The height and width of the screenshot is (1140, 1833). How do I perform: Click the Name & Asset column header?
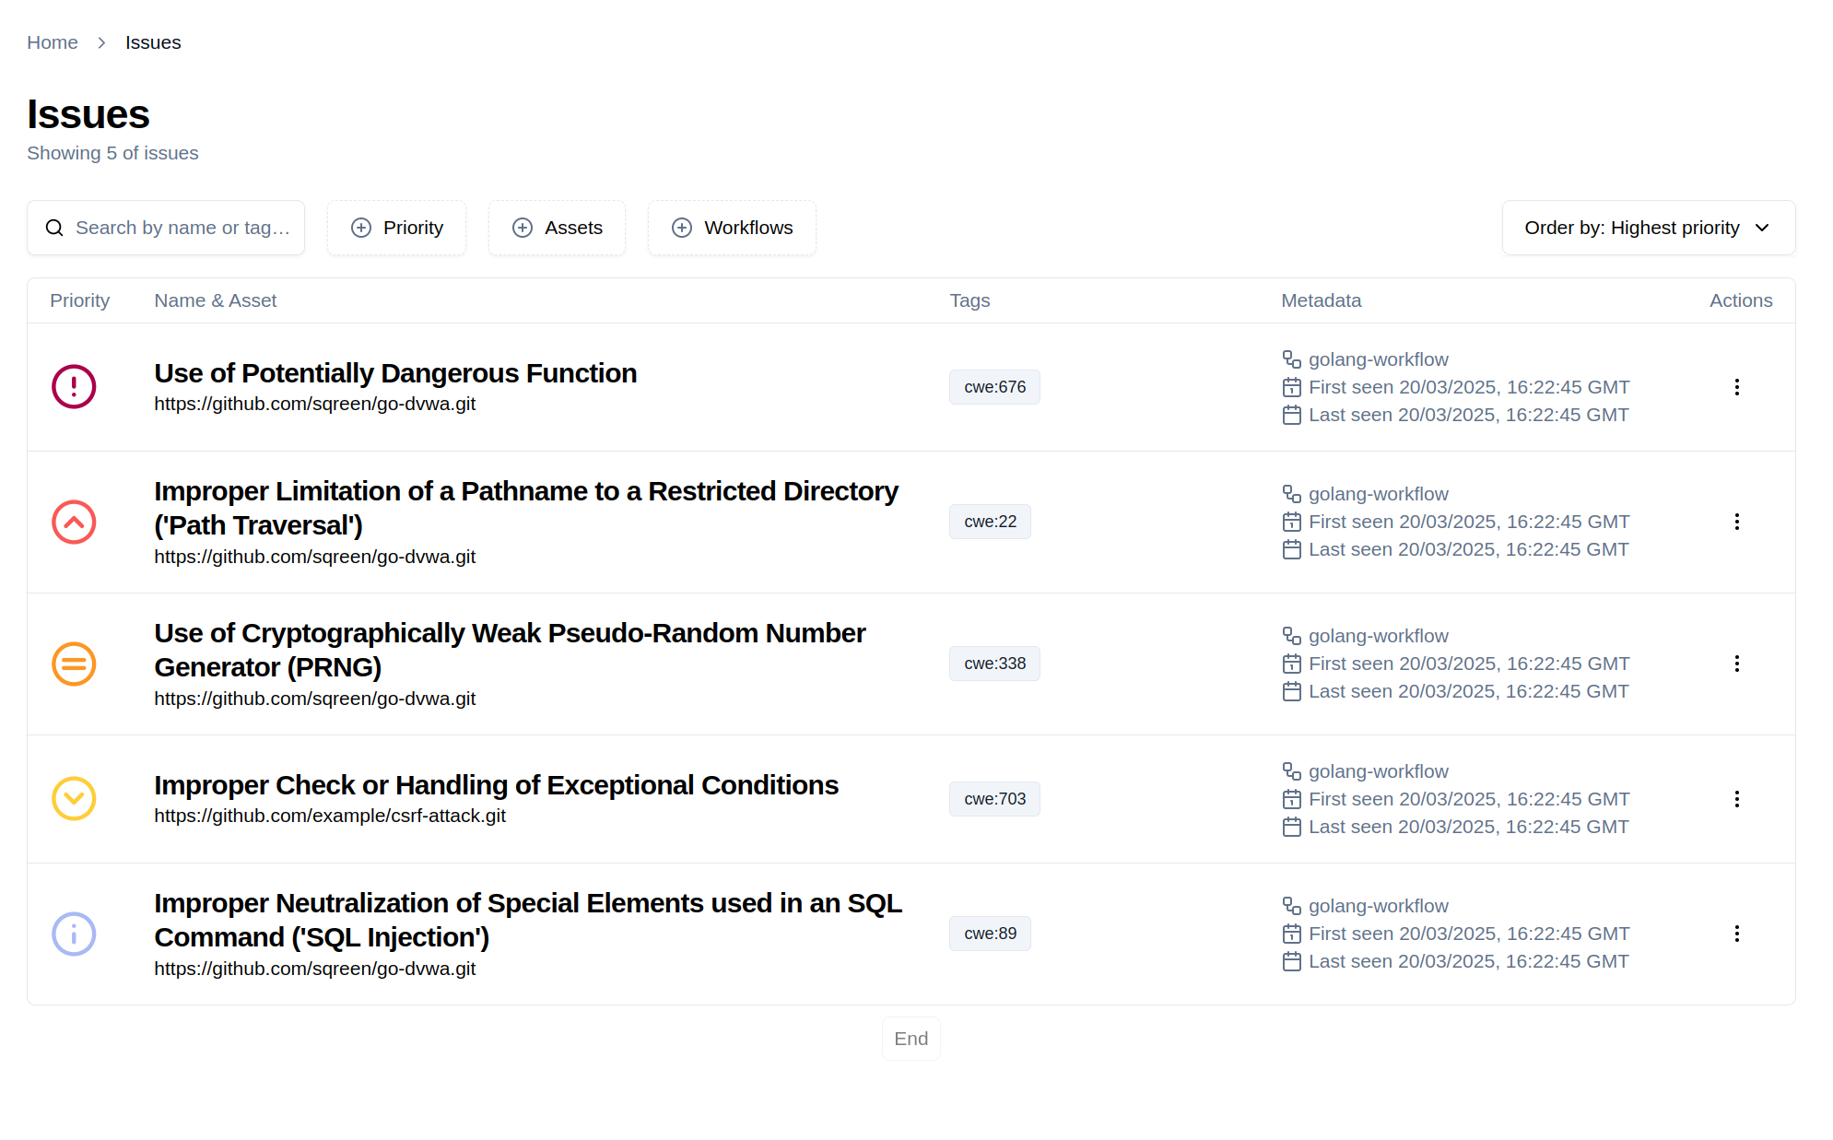(x=215, y=300)
